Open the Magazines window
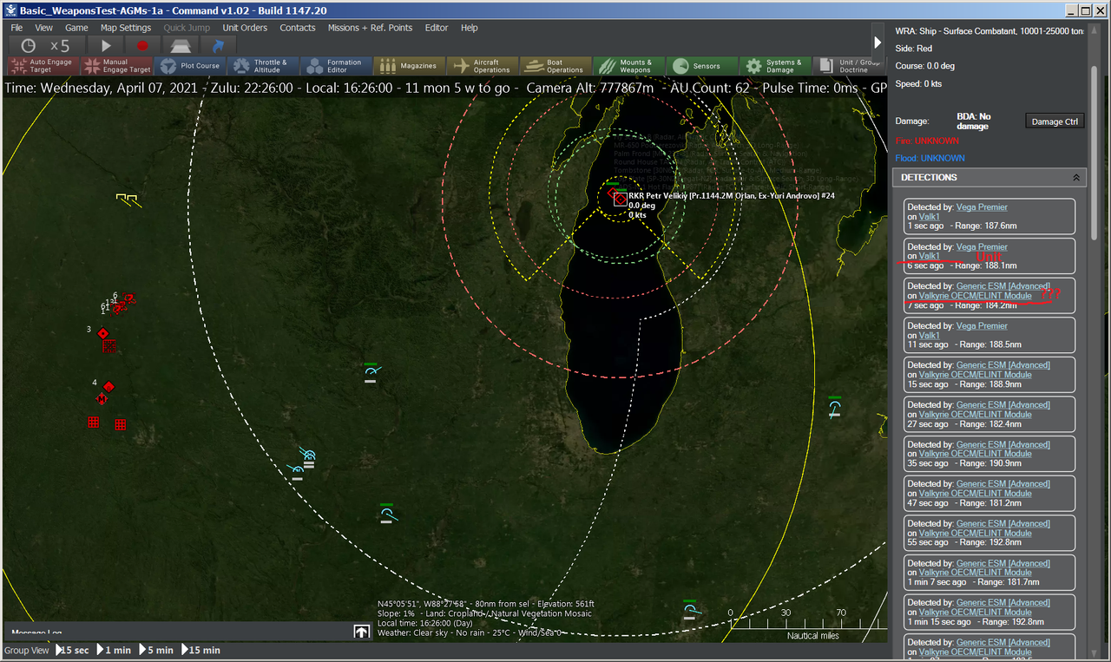 point(410,66)
